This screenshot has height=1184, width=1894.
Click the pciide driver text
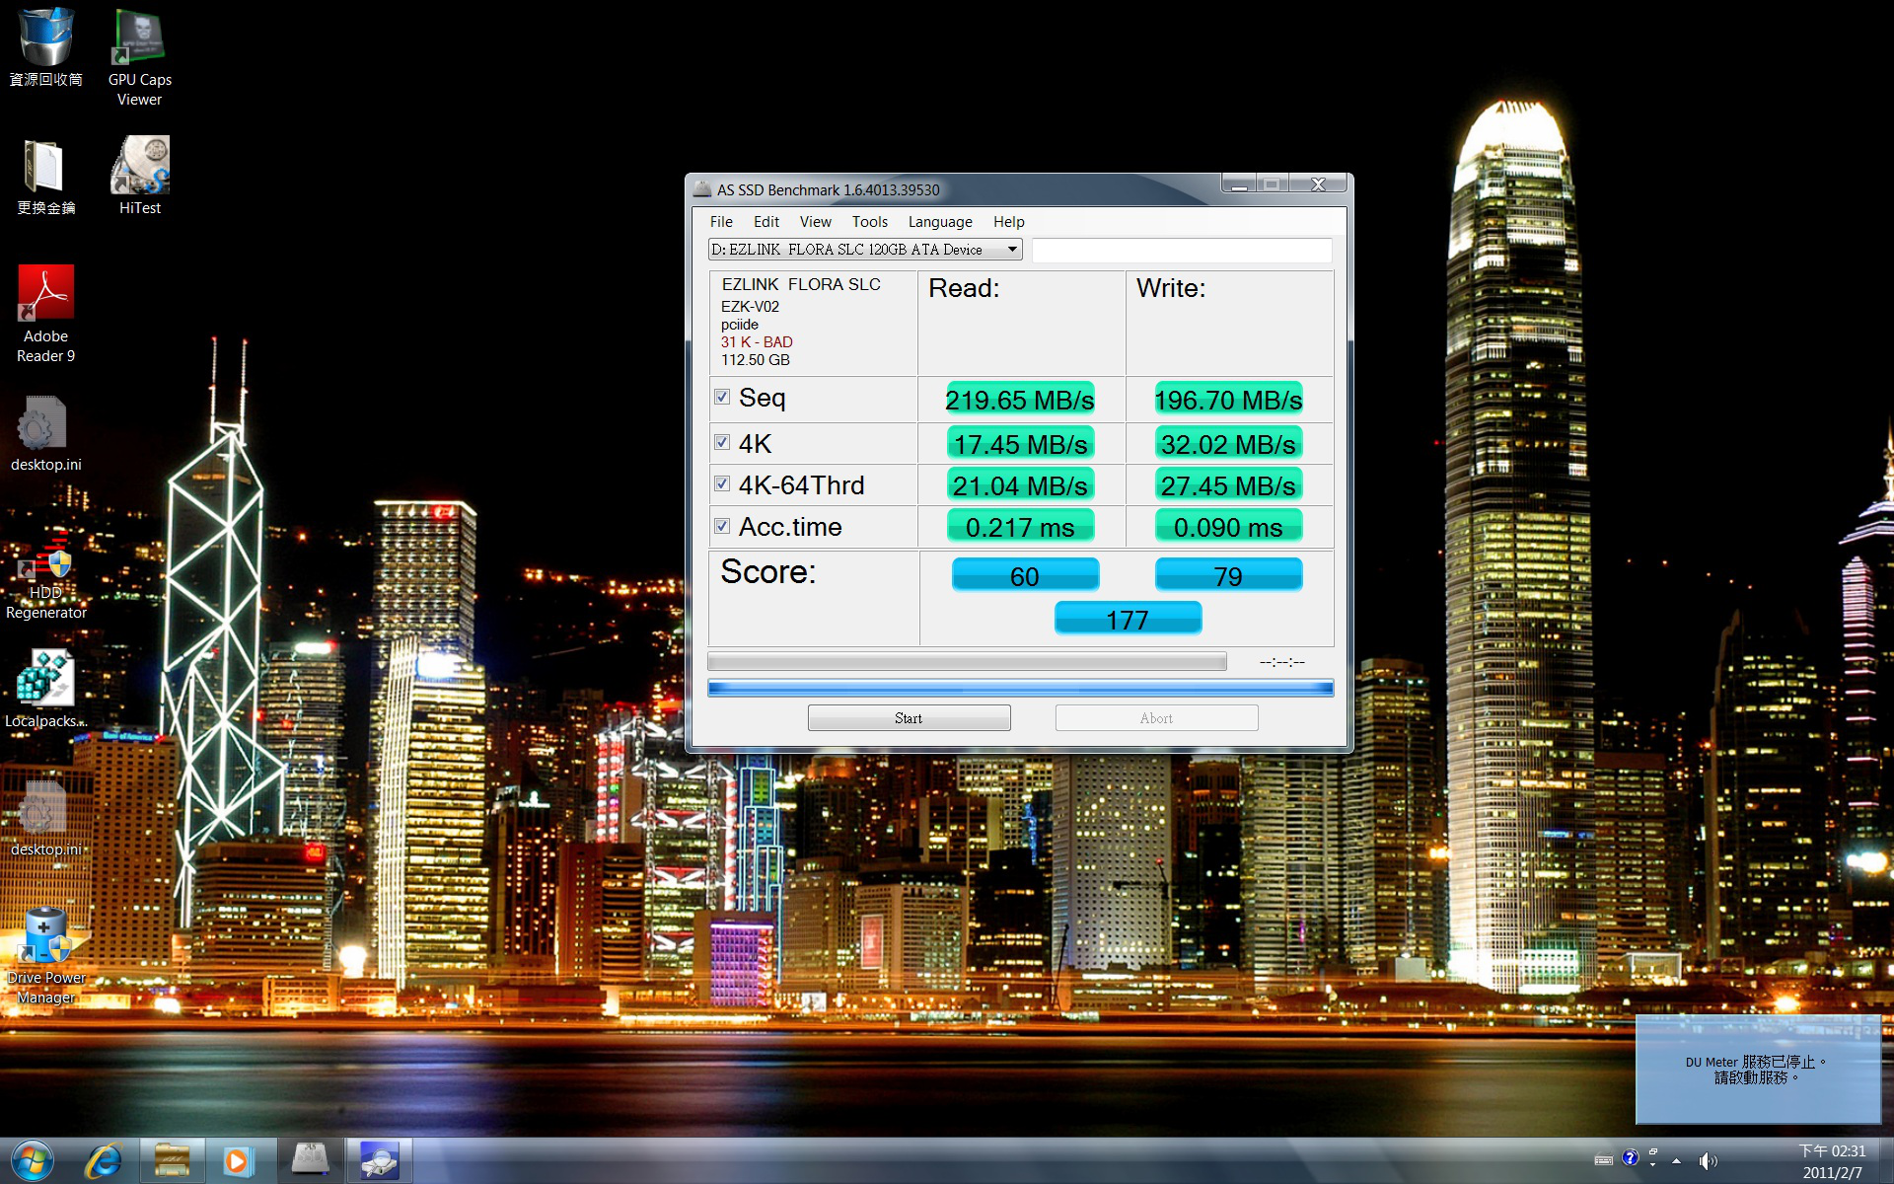point(740,325)
